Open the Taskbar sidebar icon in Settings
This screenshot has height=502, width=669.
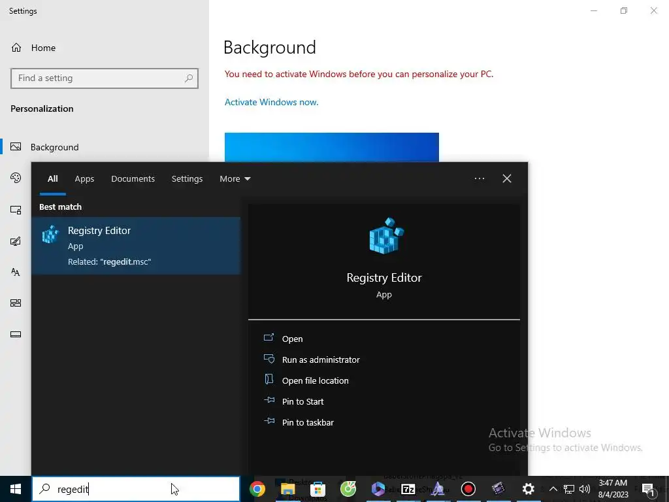click(x=16, y=334)
